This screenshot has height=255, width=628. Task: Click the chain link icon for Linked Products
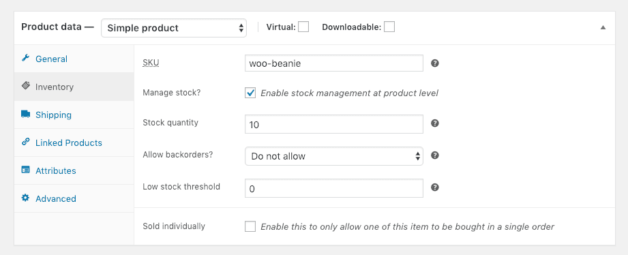point(26,142)
